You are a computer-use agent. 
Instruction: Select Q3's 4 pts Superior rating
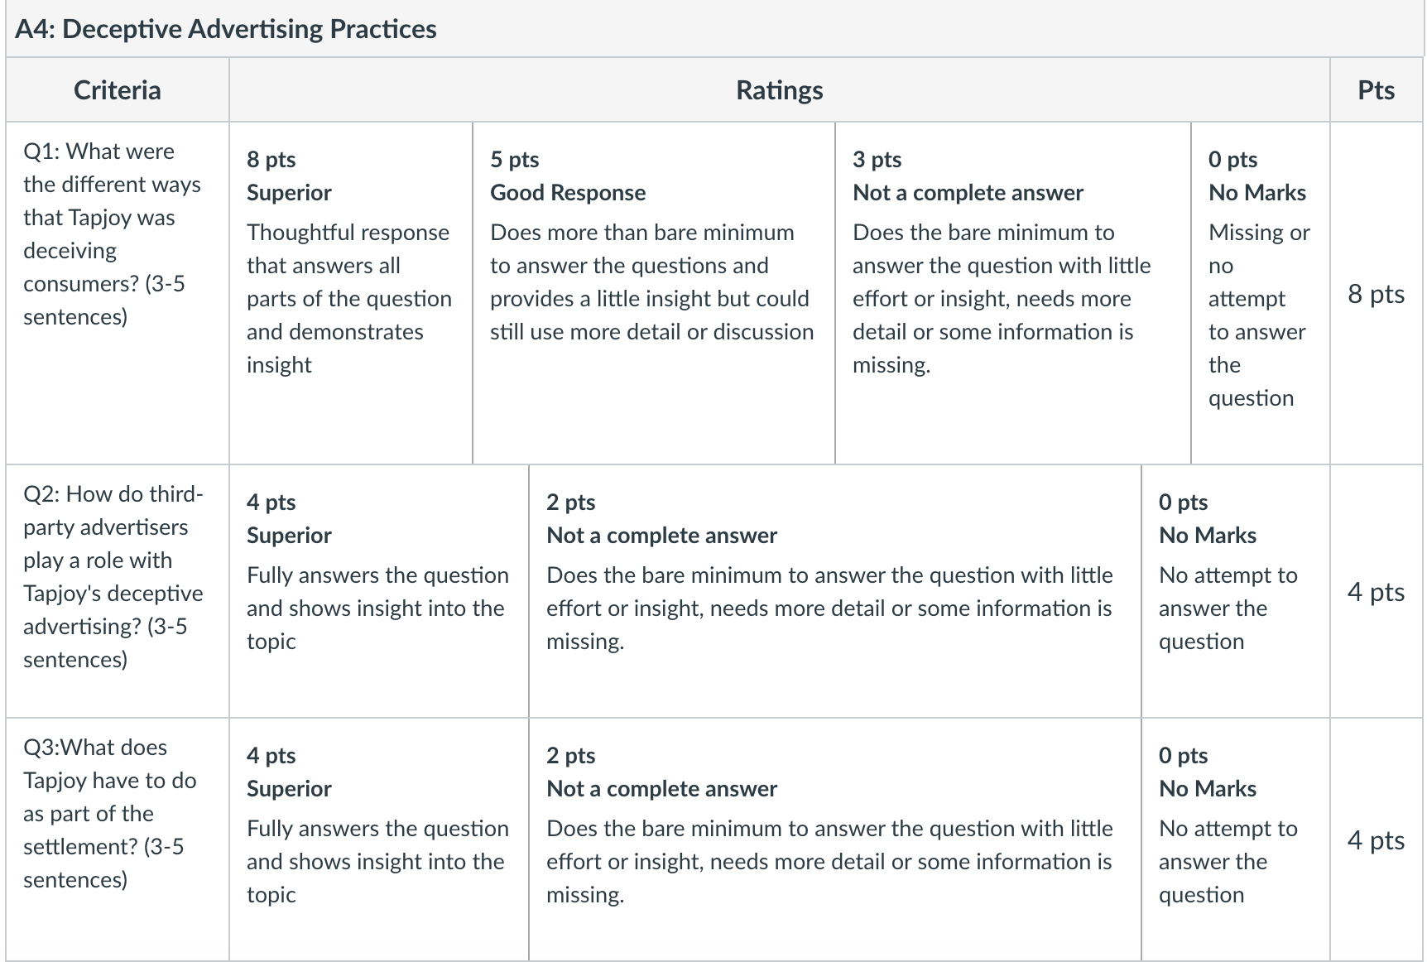379,839
